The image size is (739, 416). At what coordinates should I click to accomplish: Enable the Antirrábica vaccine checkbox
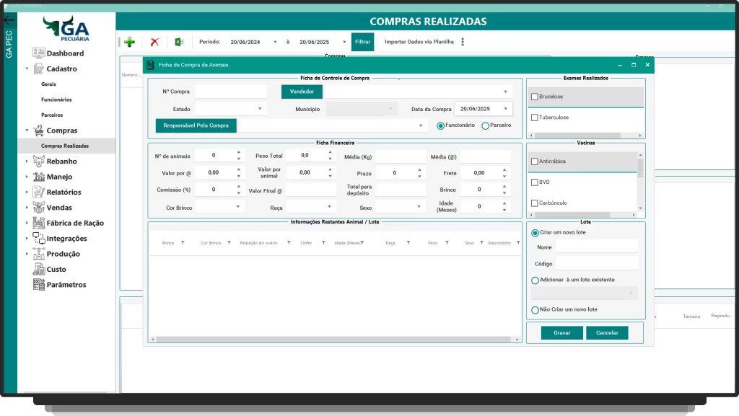(535, 161)
